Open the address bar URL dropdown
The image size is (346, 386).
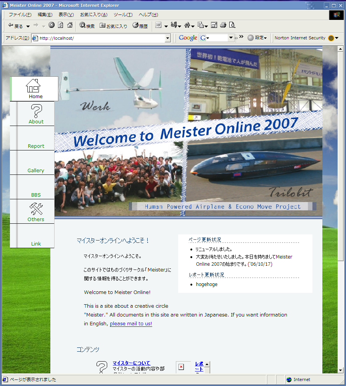point(168,38)
